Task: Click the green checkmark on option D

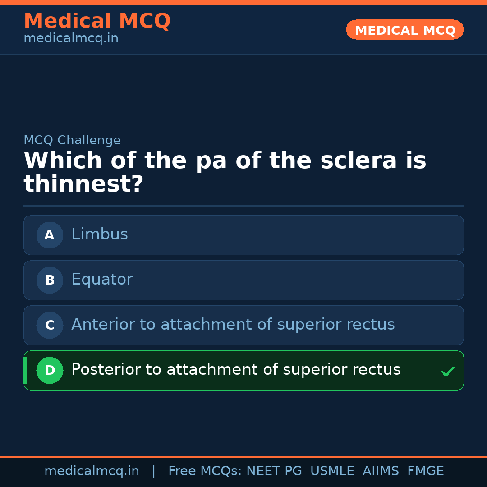Action: pyautogui.click(x=448, y=371)
